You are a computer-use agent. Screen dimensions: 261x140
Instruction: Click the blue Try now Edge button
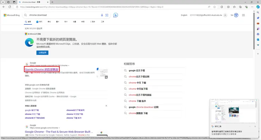point(42,53)
